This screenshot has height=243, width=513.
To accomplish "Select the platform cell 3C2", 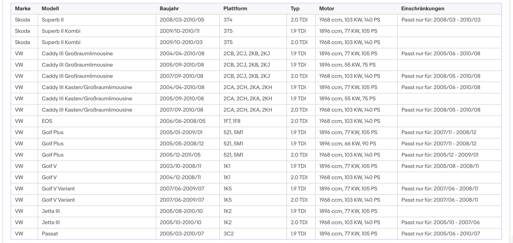I will (253, 234).
